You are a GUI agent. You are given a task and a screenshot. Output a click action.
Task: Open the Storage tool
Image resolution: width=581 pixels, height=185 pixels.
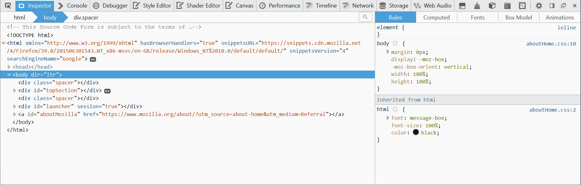[x=394, y=6]
